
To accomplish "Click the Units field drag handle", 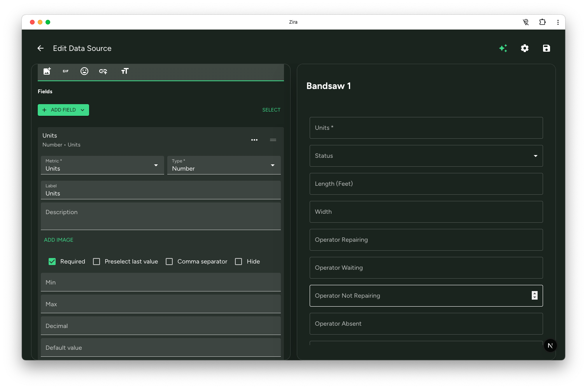I will pos(273,140).
